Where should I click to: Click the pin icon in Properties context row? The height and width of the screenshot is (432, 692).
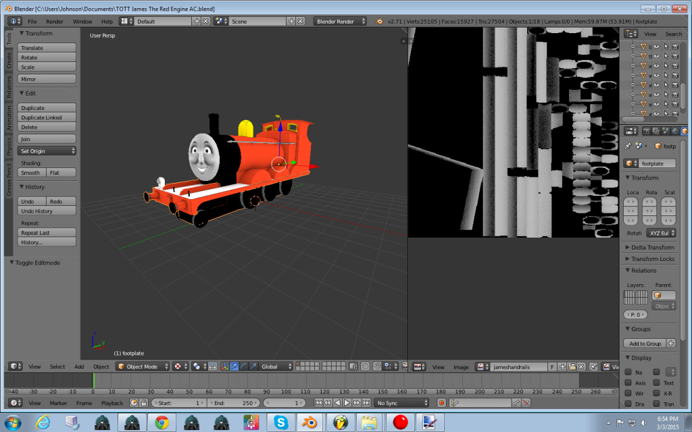(628, 146)
